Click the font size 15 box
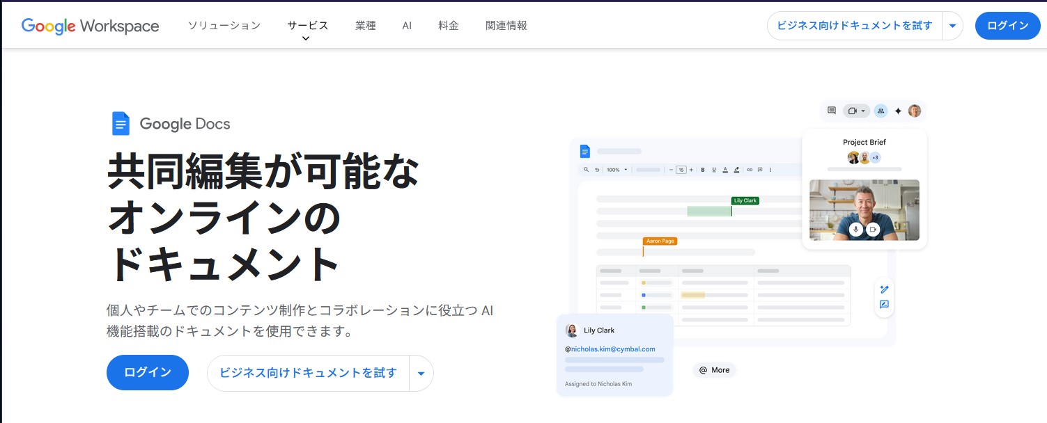This screenshot has height=423, width=1047. [681, 170]
